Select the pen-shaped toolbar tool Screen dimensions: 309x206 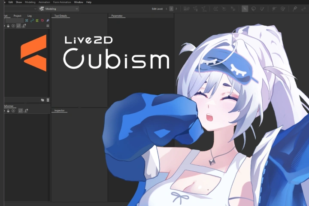(295, 9)
